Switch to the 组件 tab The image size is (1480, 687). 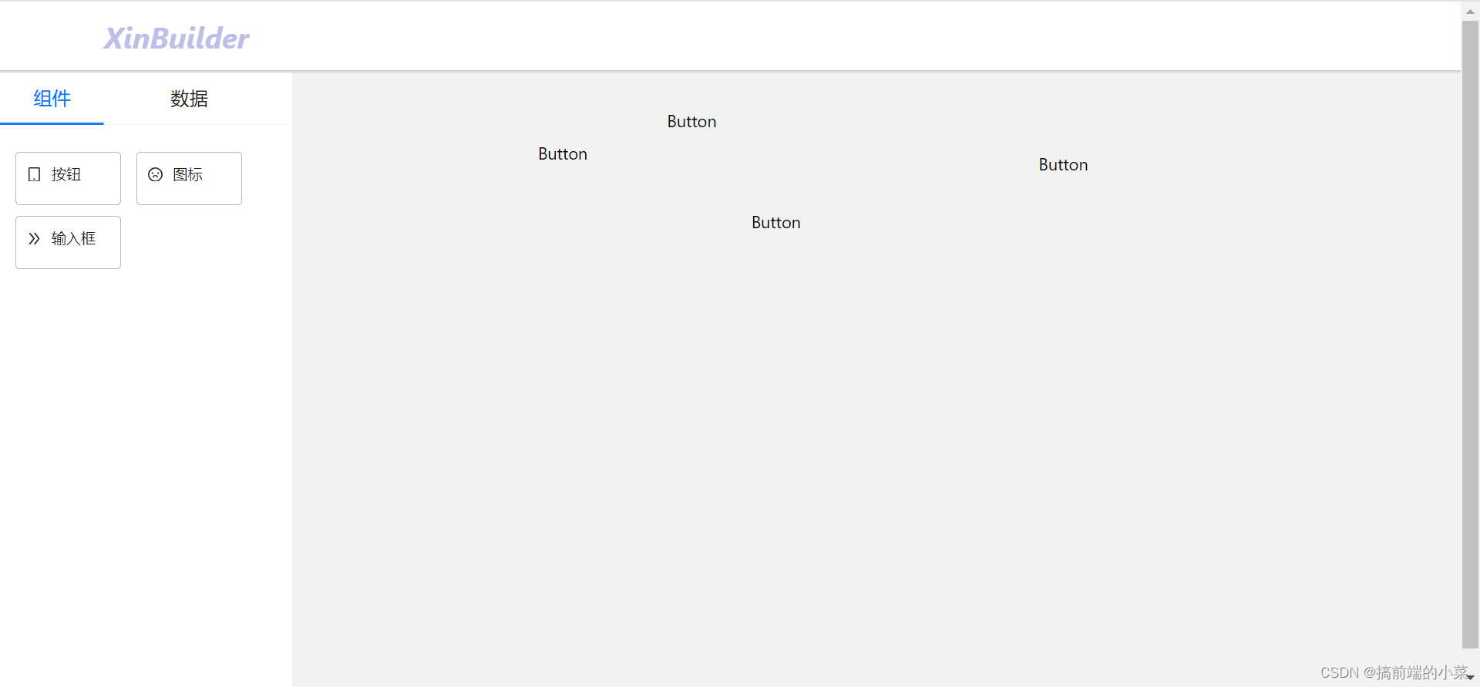point(52,99)
